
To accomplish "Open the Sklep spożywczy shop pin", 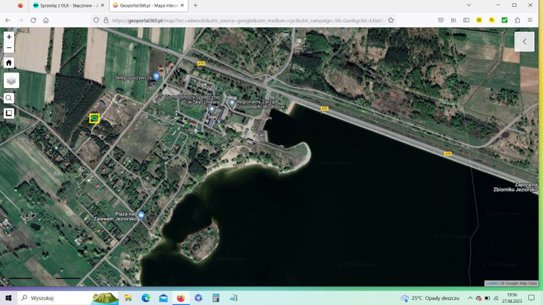I will coord(156,77).
